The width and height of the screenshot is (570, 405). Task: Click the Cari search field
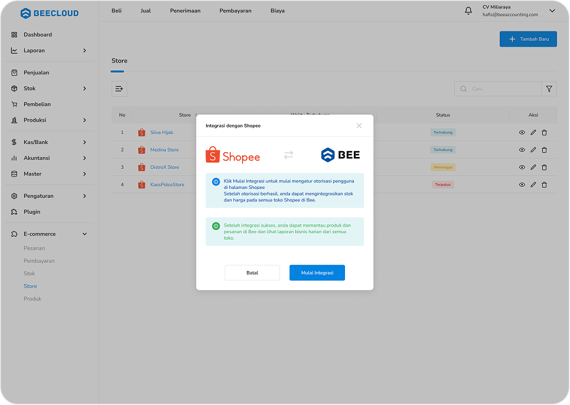(496, 89)
